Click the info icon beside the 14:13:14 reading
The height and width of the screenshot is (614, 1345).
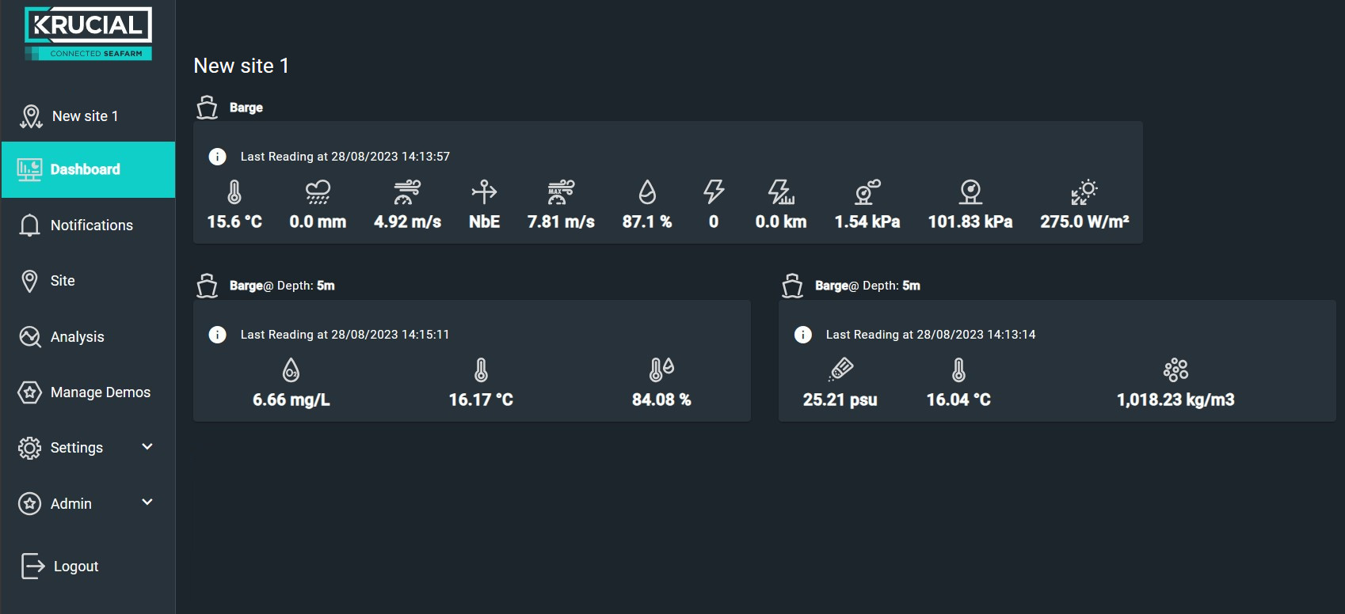803,335
